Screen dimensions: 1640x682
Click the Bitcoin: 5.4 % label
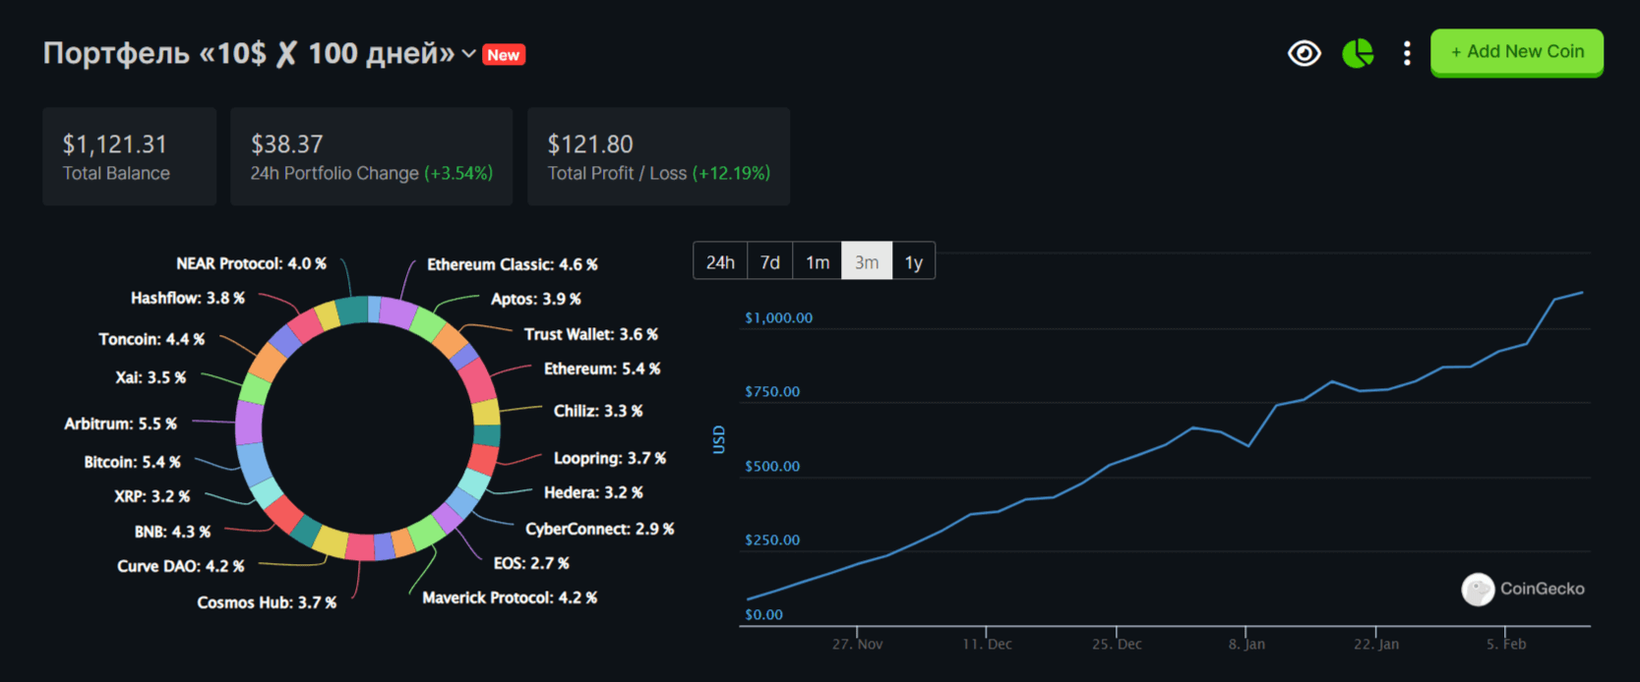(132, 462)
